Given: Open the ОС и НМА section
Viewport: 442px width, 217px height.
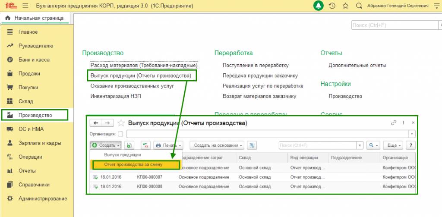Looking at the screenshot, I should 31,129.
